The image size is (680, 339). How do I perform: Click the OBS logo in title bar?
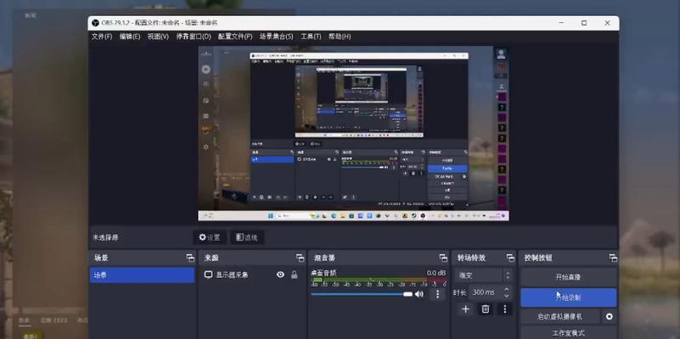click(x=95, y=23)
